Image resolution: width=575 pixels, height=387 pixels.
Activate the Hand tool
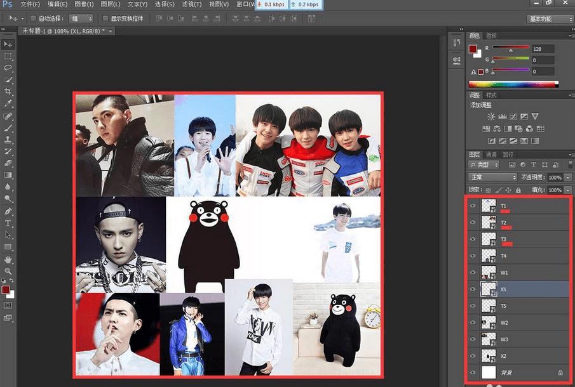8,259
